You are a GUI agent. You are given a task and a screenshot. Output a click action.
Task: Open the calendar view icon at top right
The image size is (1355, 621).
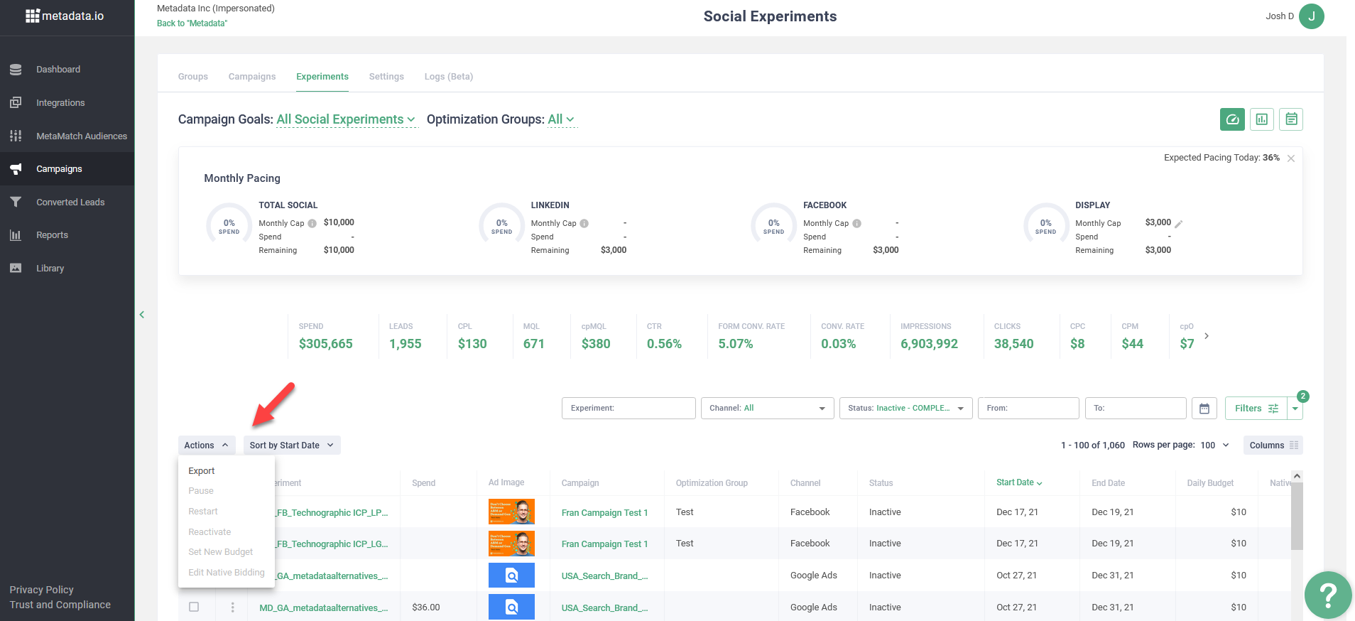1290,119
